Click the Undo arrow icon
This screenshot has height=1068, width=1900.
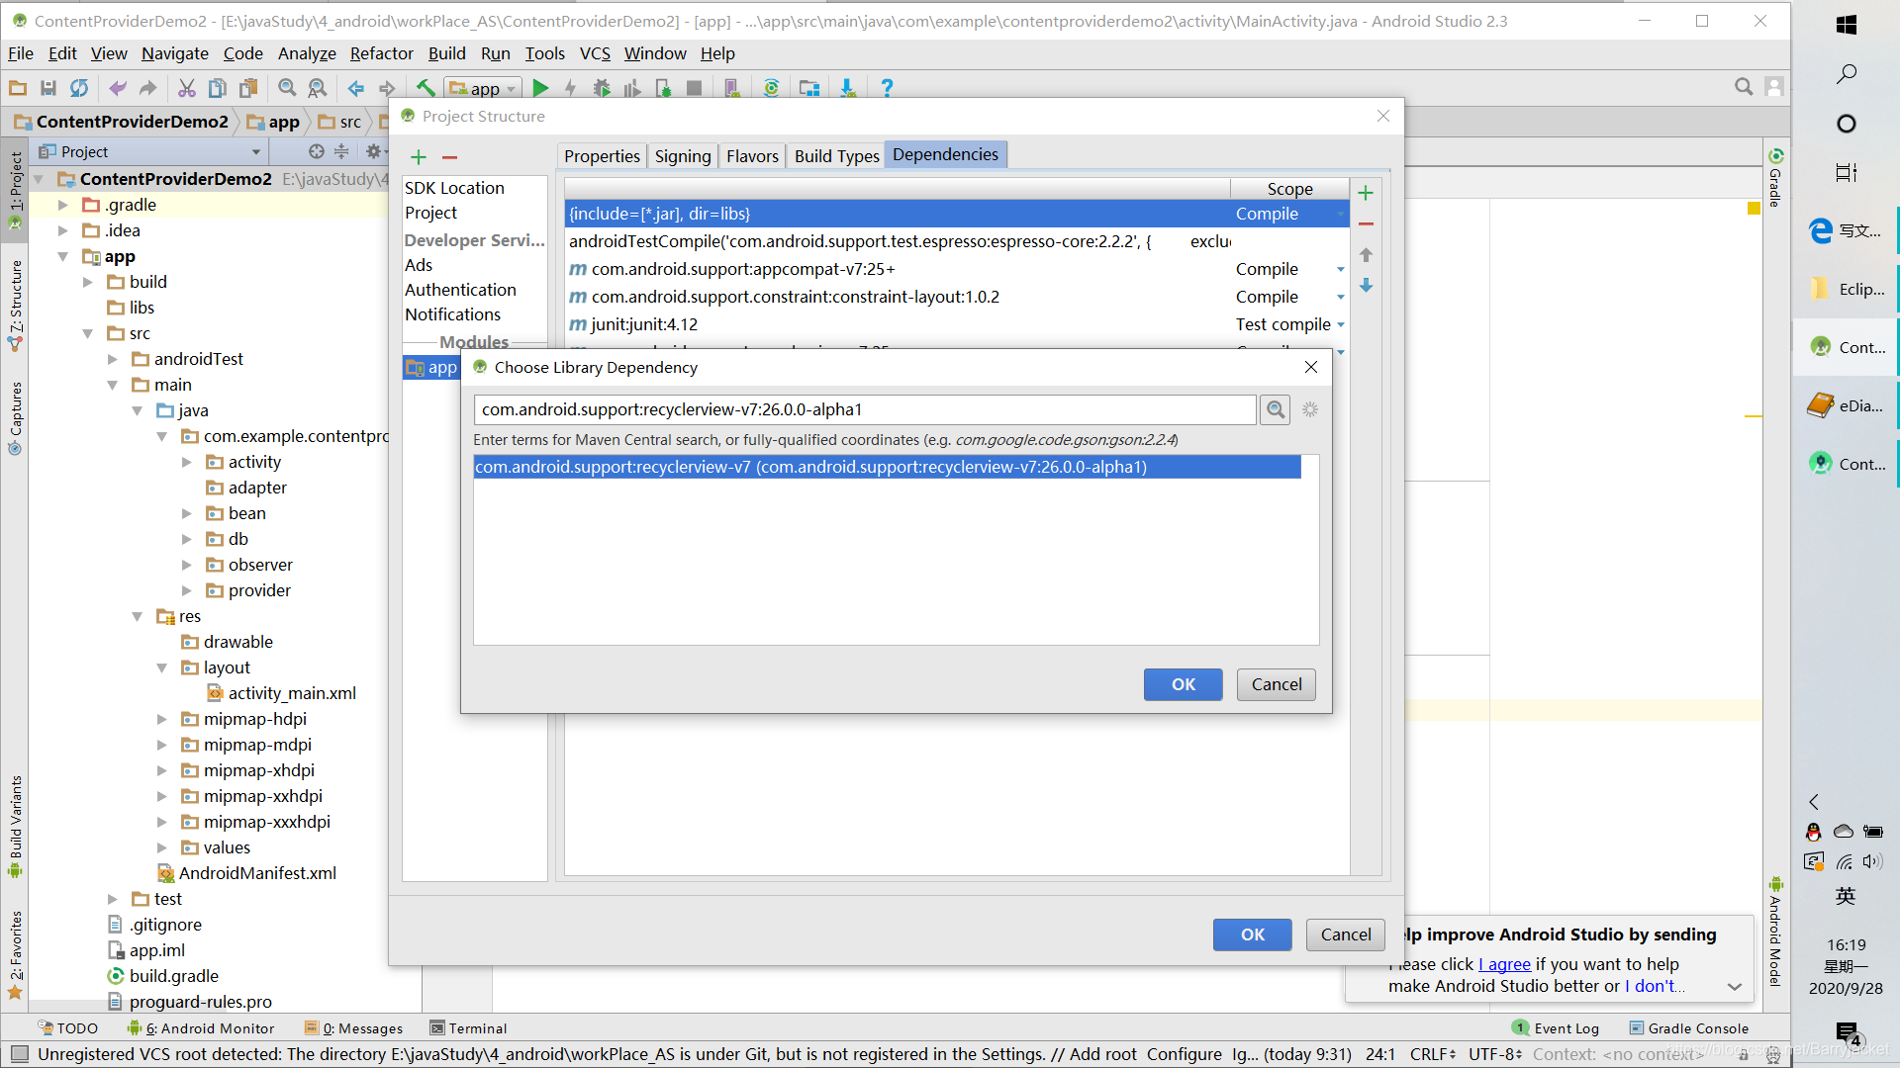click(118, 88)
